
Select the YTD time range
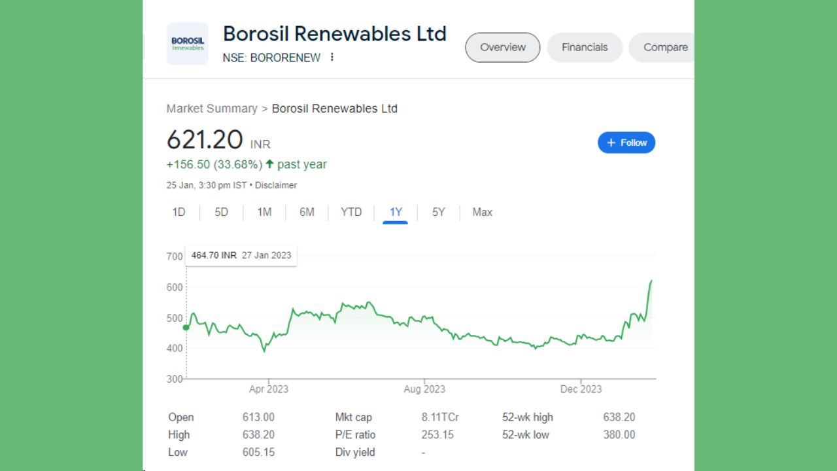pos(351,212)
